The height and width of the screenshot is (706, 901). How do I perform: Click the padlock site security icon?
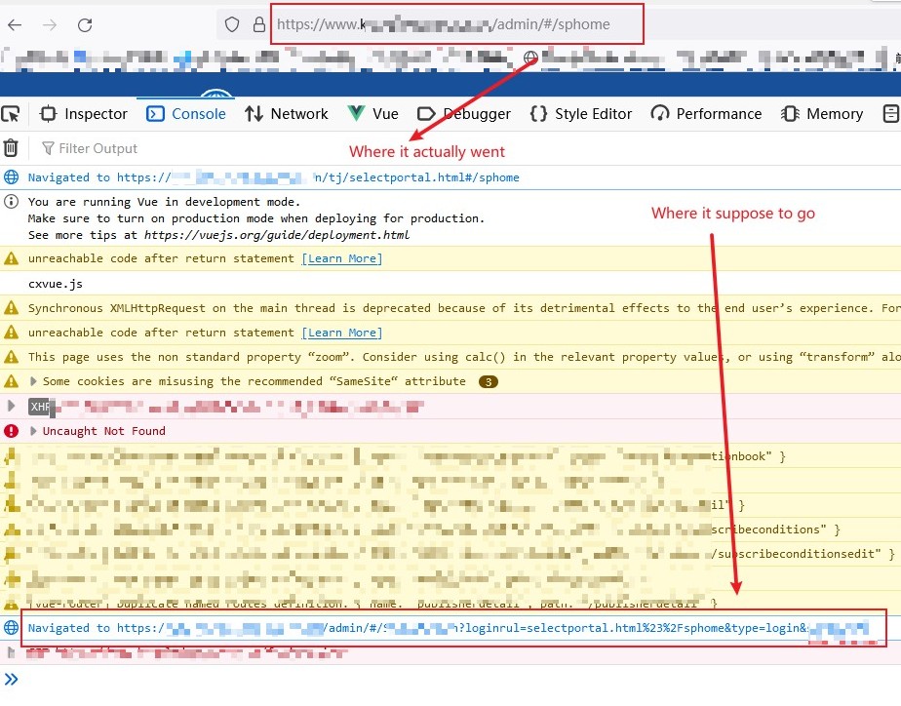259,24
